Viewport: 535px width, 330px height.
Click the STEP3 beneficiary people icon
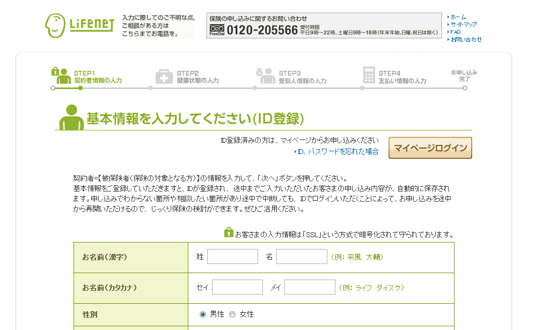266,76
